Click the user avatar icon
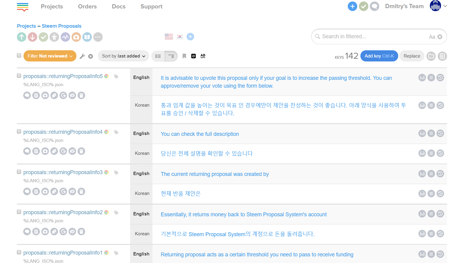The image size is (467, 263). coord(435,6)
